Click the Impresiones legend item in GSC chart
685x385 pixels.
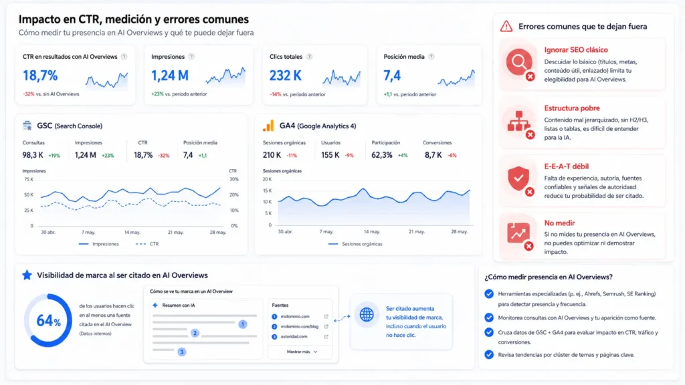[x=99, y=244]
